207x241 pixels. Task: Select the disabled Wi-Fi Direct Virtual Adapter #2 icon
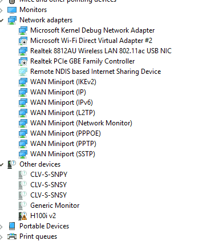[23, 41]
